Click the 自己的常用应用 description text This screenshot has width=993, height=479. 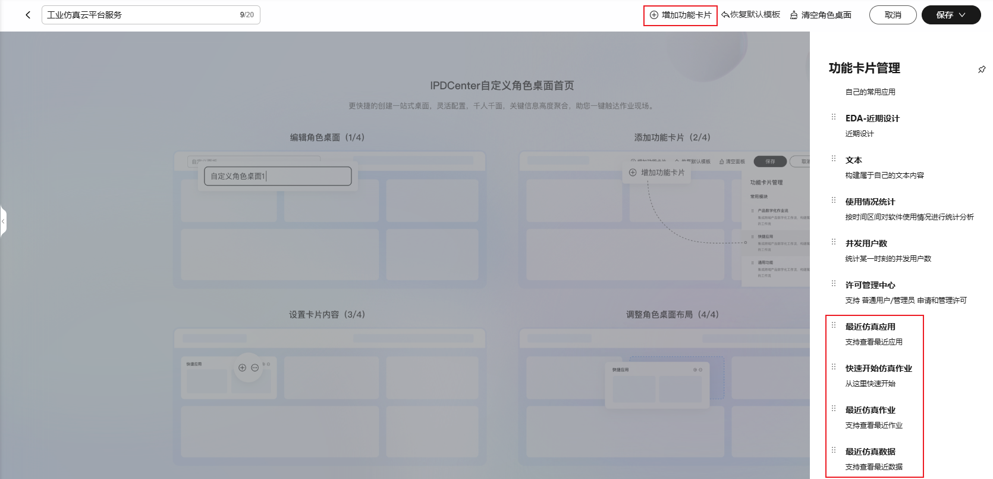(x=870, y=92)
